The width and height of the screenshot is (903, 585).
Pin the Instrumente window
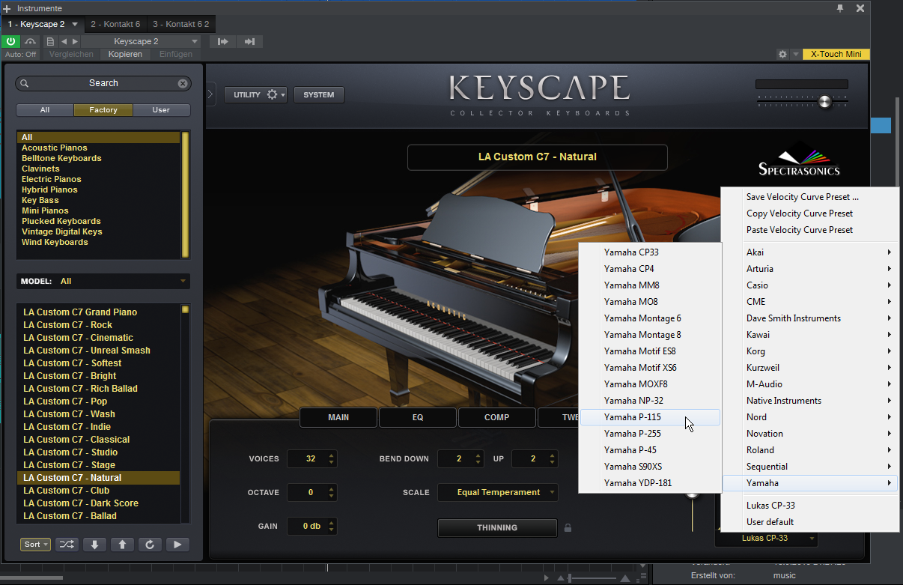(x=840, y=8)
